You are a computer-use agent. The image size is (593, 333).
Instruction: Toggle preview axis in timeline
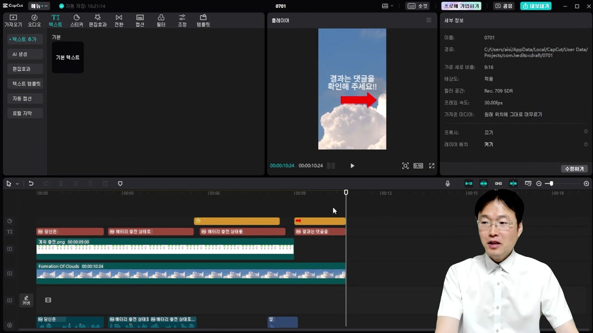tap(513, 184)
